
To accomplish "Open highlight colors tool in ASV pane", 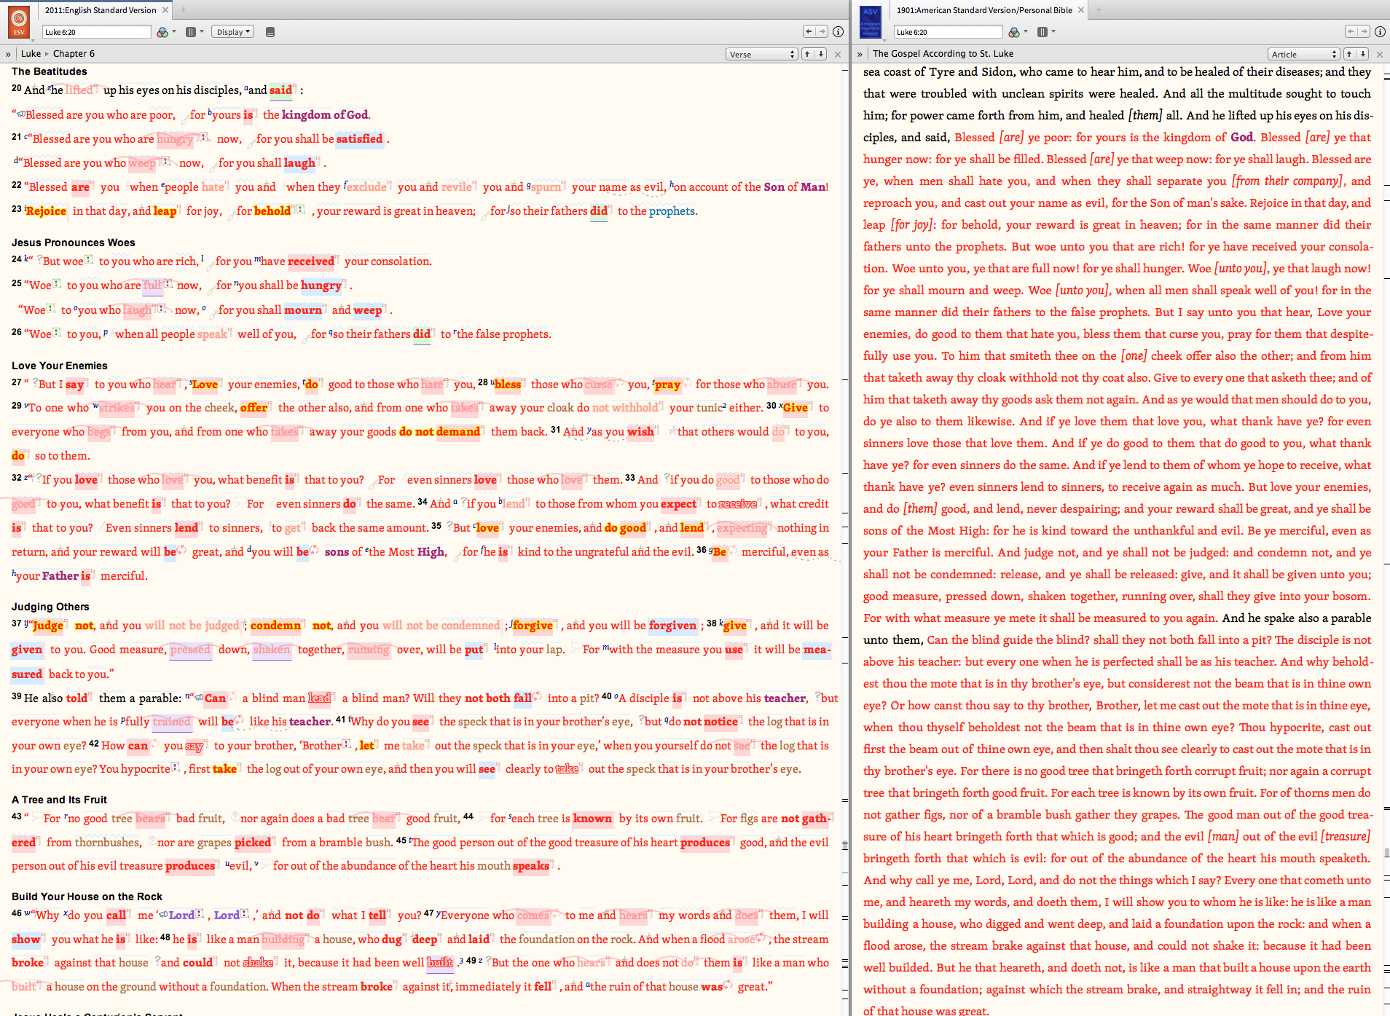I will 1014,32.
